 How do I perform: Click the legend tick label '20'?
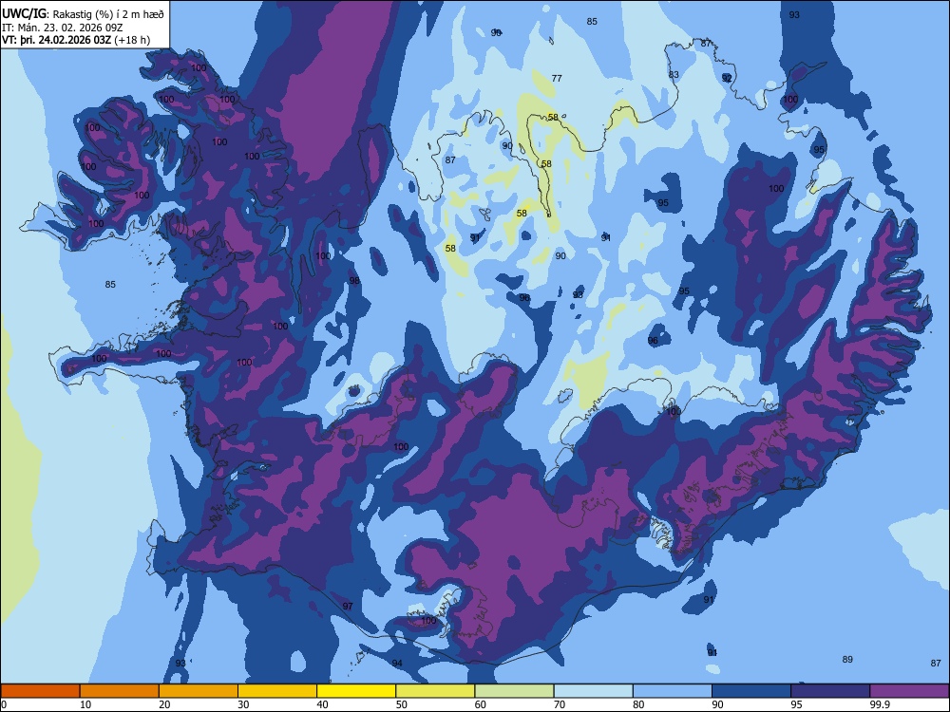pos(164,704)
